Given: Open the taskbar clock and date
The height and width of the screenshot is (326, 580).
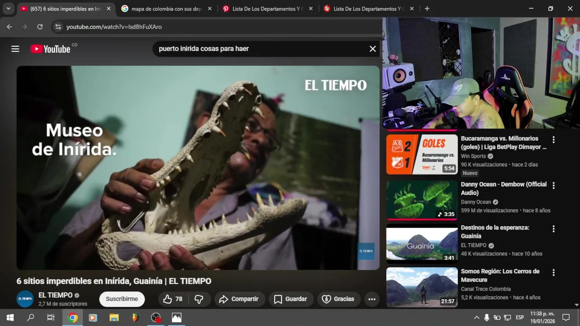Looking at the screenshot, I should (542, 317).
